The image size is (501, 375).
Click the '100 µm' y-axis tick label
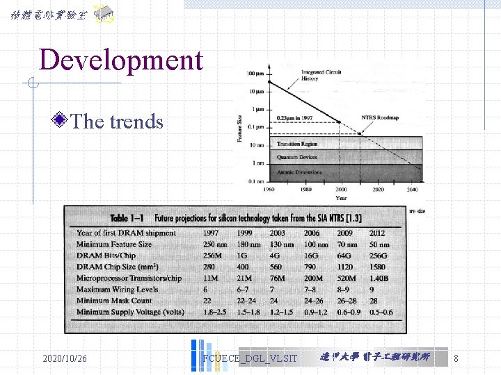point(255,74)
